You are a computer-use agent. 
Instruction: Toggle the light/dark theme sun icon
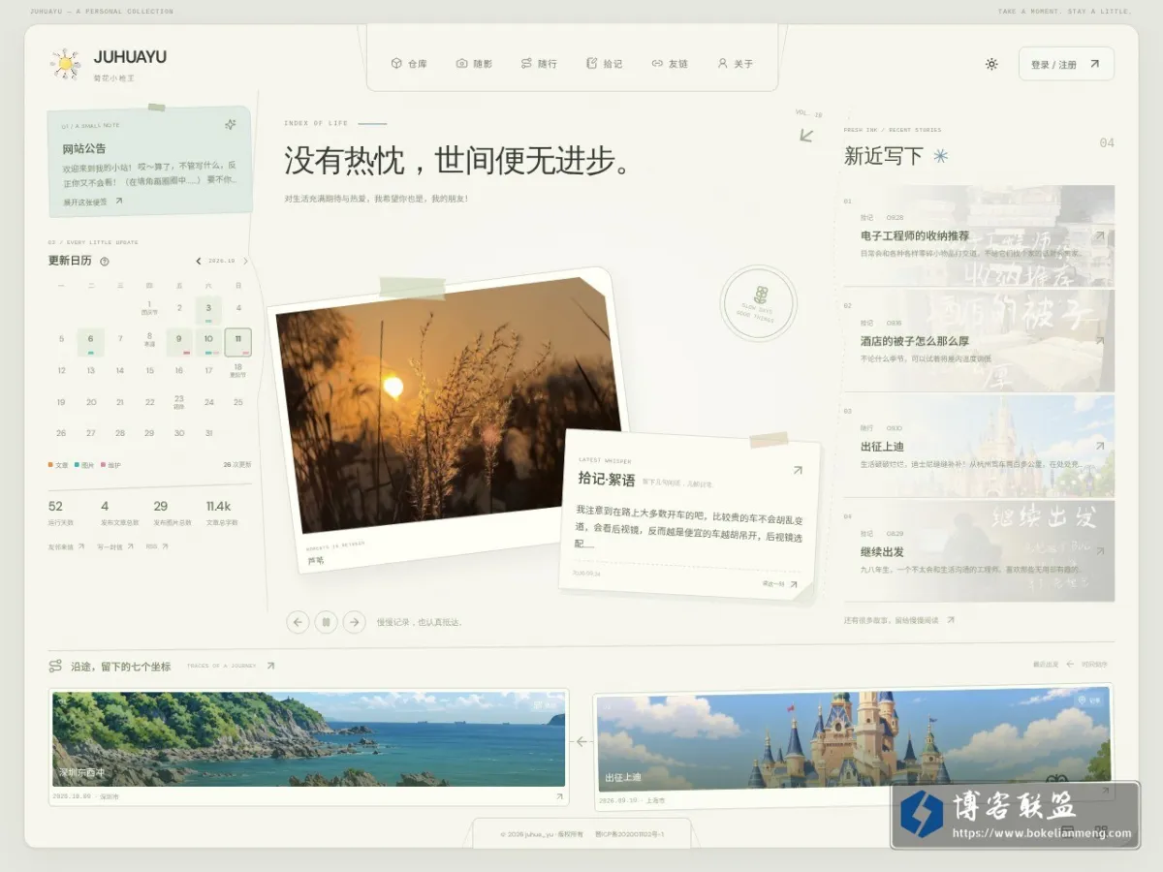[991, 64]
